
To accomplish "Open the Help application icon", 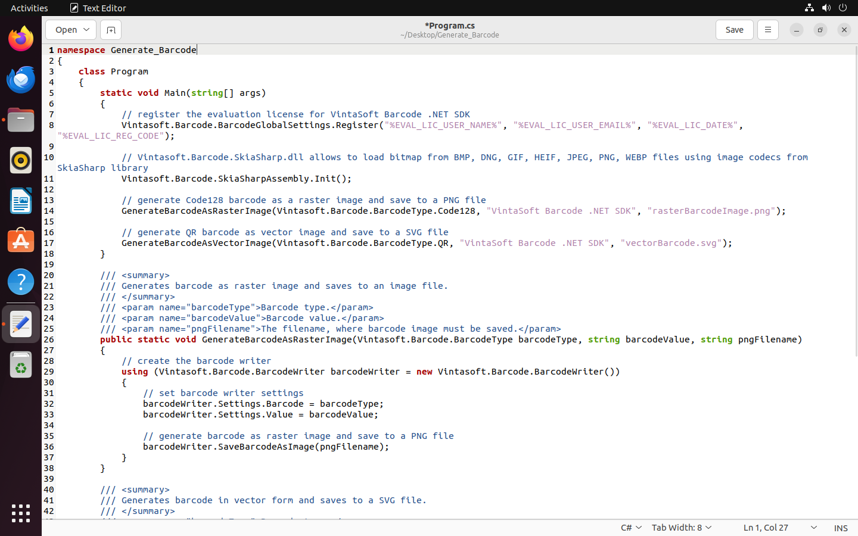I will pyautogui.click(x=21, y=282).
